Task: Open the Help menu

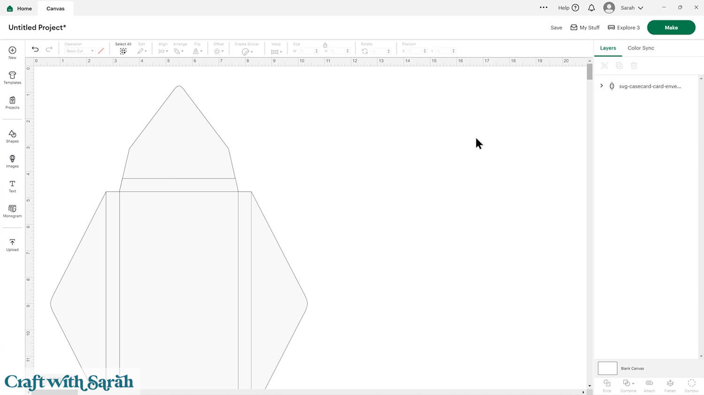Action: 568,8
